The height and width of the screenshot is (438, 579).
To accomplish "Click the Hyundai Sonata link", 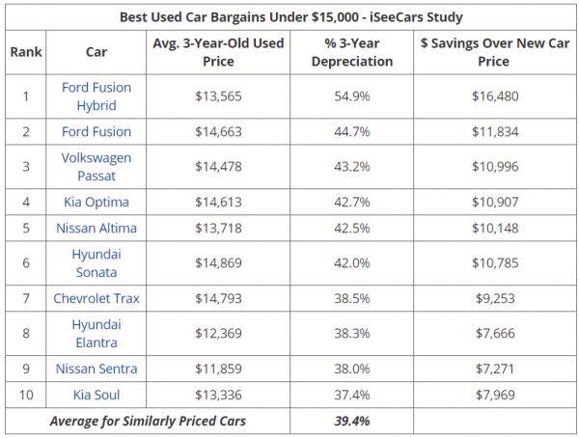I will click(96, 262).
